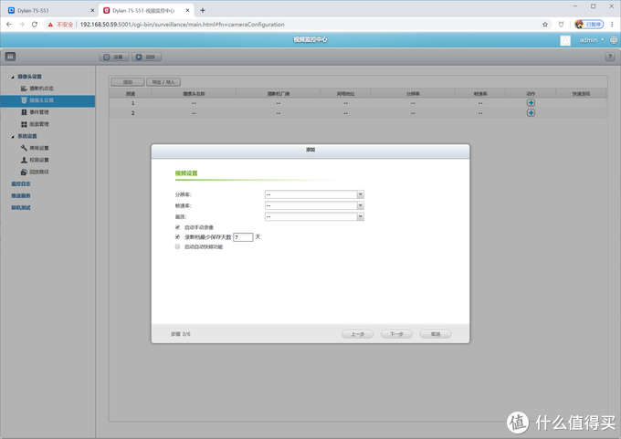Click the plus icon in channel 1 row
The width and height of the screenshot is (621, 439).
[x=531, y=103]
